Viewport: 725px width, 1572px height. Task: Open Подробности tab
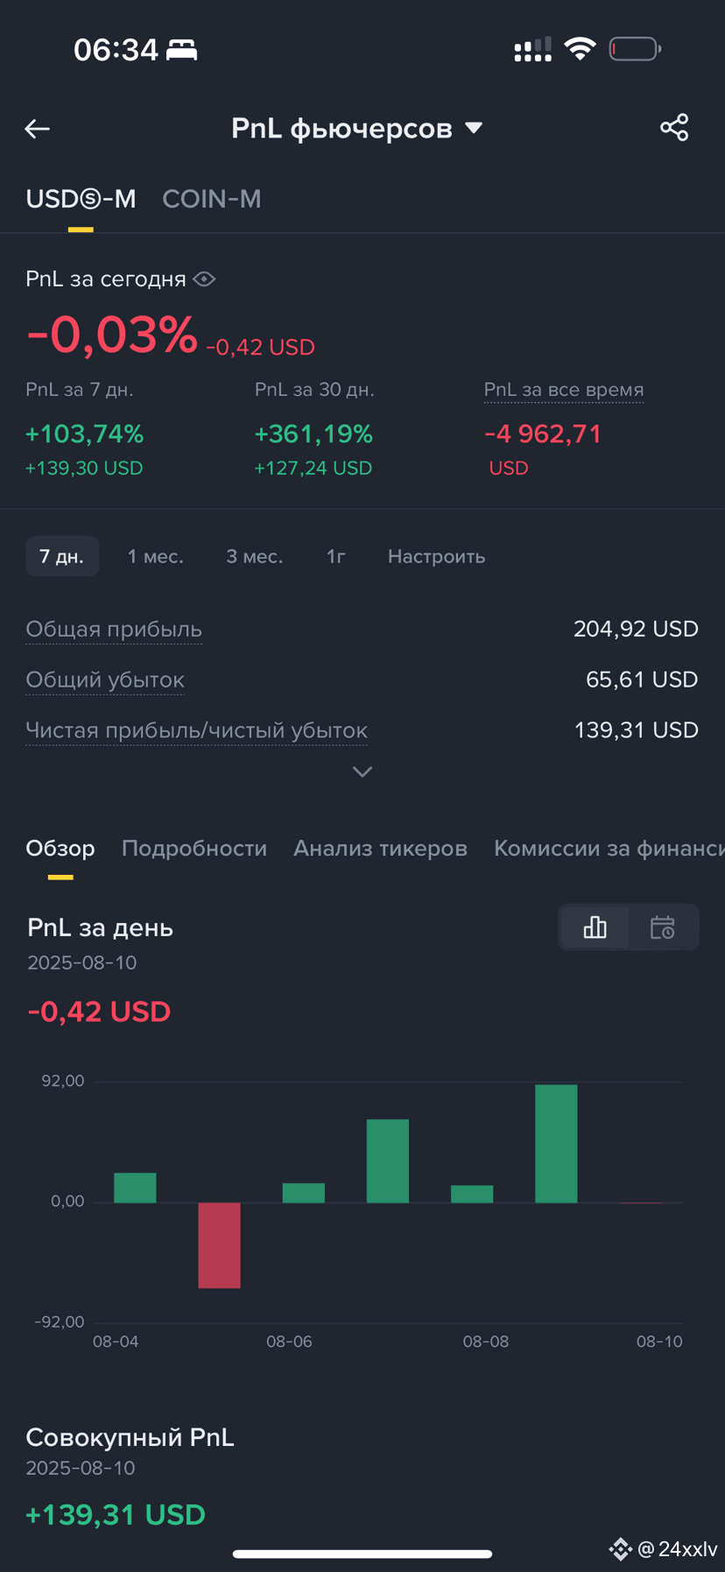tap(194, 848)
